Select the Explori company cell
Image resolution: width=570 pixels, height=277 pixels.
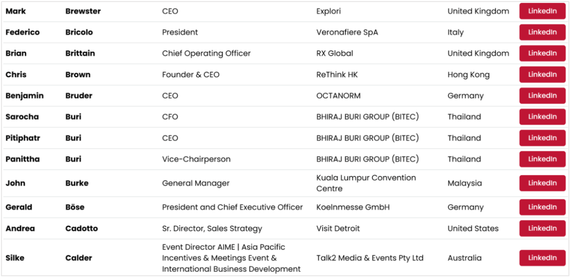[x=328, y=11]
